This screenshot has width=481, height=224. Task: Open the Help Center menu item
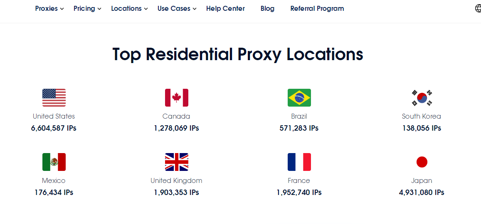pyautogui.click(x=225, y=9)
